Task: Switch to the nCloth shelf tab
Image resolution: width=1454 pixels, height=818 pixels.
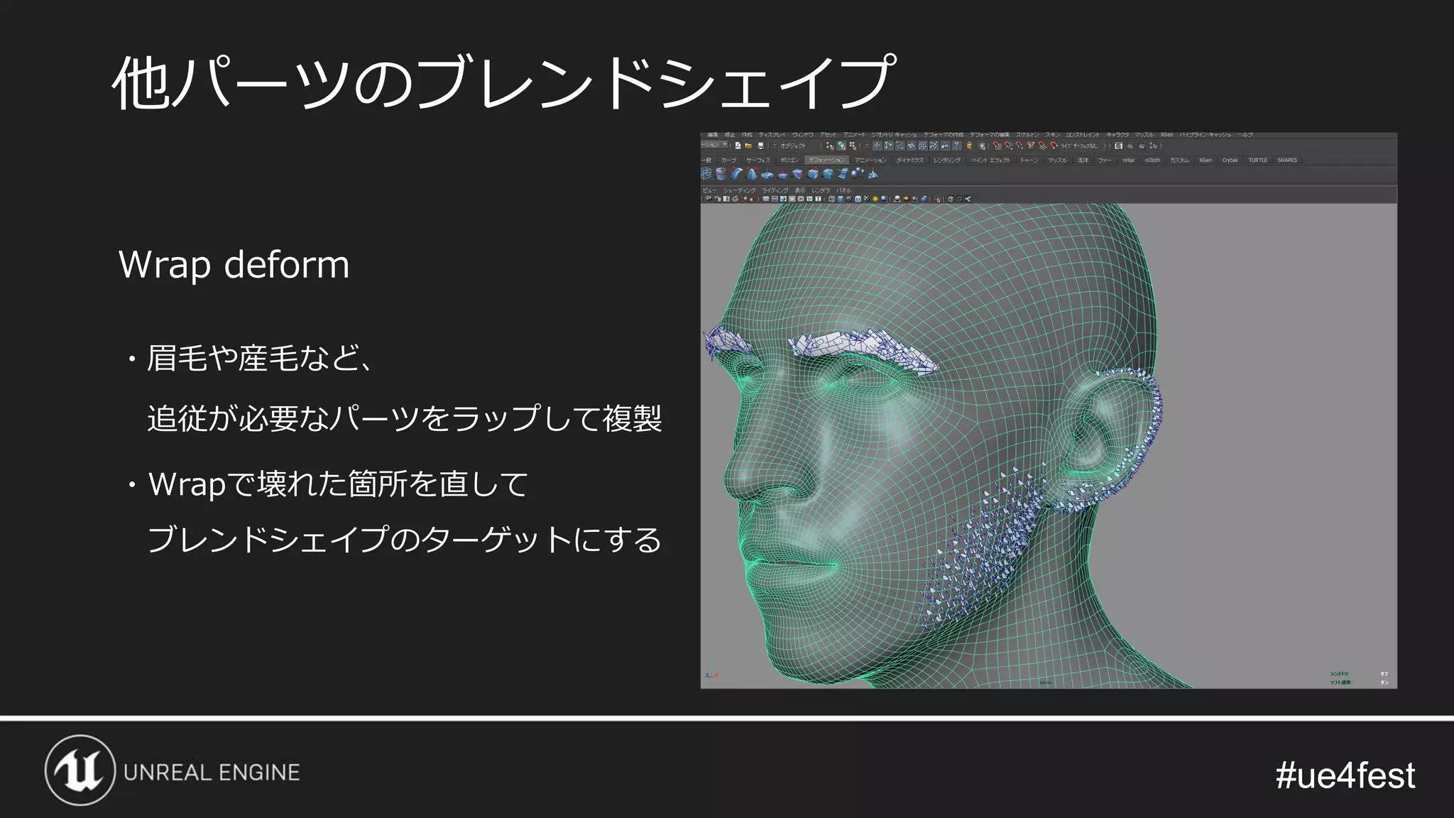Action: (x=1152, y=160)
